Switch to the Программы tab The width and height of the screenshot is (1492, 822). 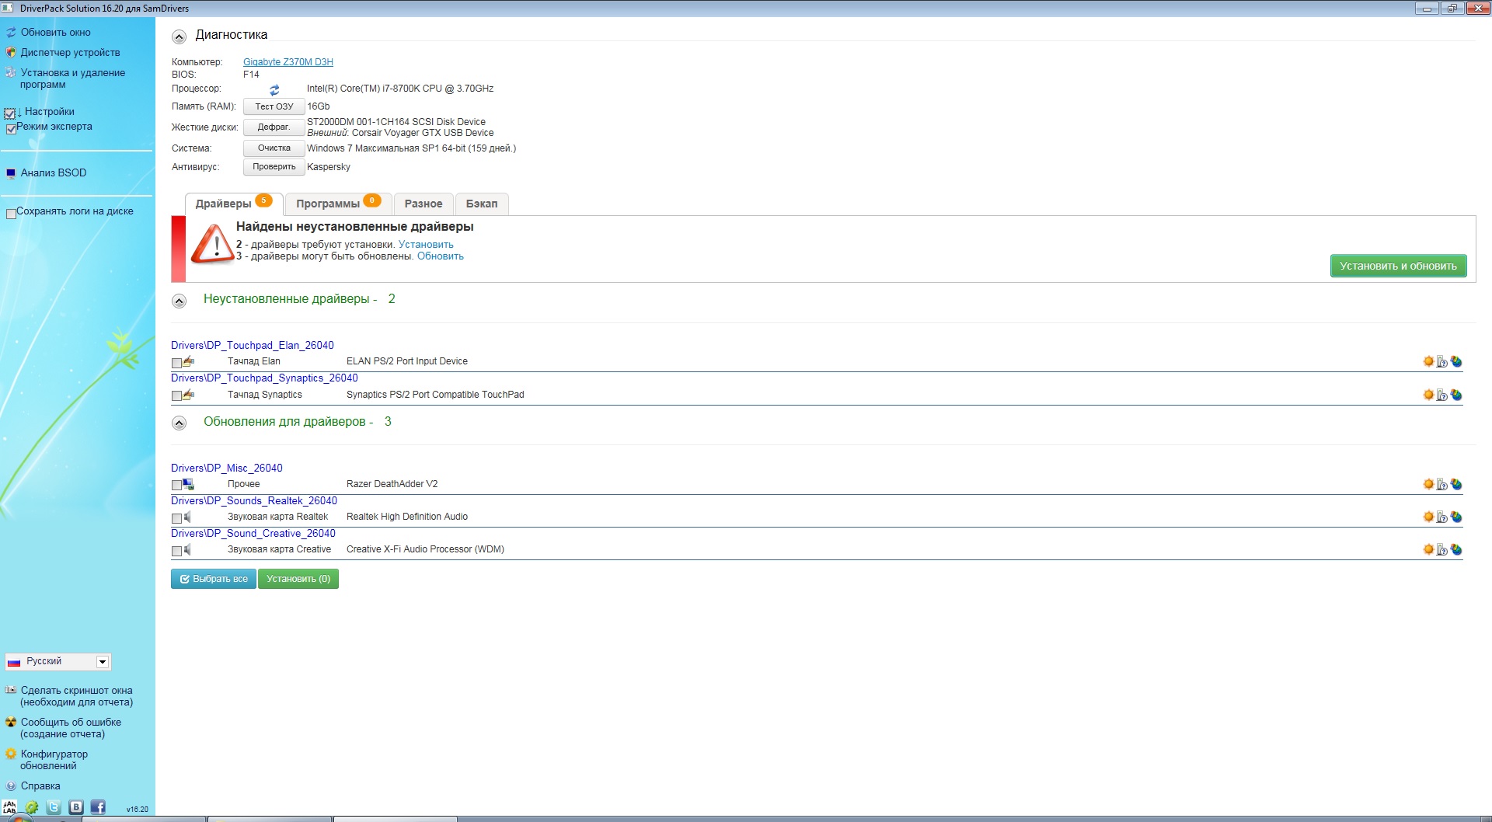pos(338,204)
